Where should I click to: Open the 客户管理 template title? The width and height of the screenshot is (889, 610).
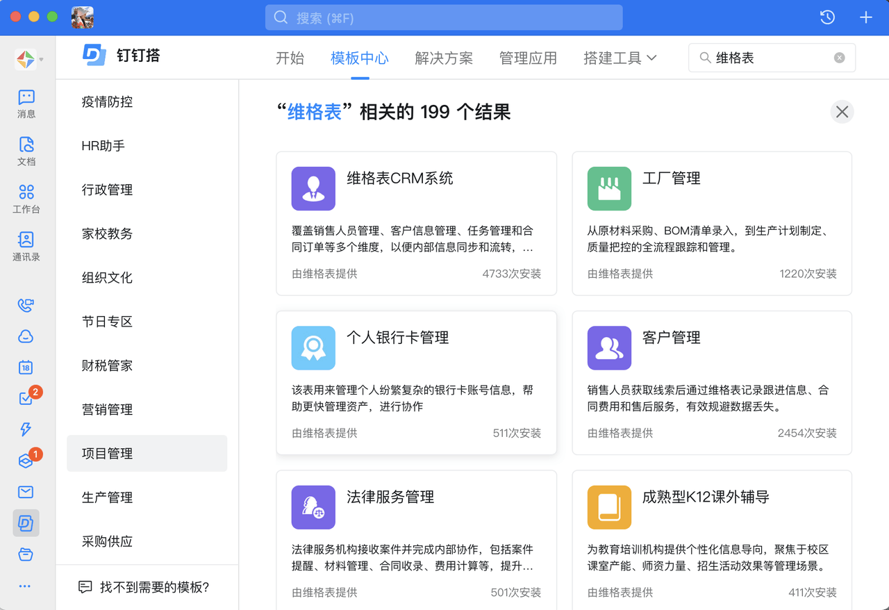coord(671,338)
